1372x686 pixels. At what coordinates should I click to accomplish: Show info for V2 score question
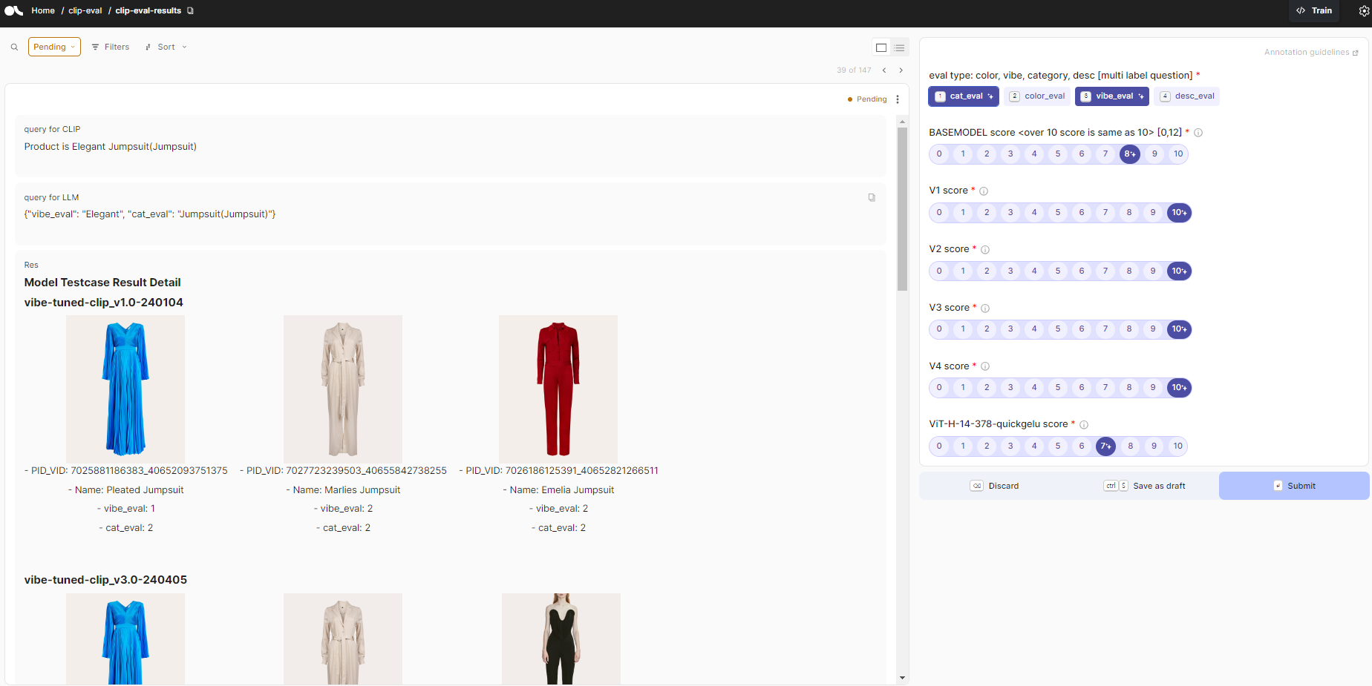[985, 250]
